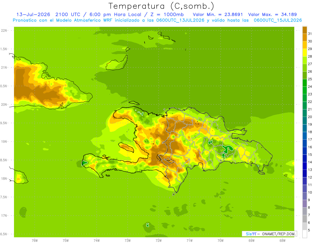
Task: Click the '21N' latitude label
Action: (4, 68)
